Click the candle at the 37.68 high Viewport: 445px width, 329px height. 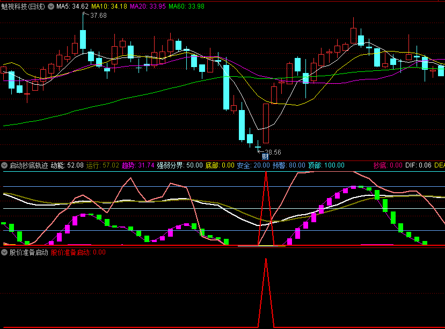pos(83,40)
